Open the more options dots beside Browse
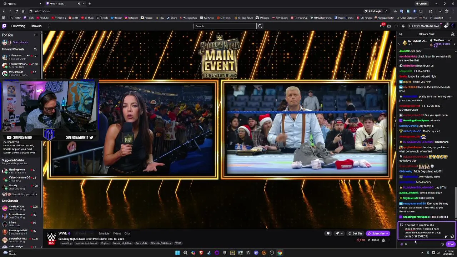457x257 pixels. point(49,26)
